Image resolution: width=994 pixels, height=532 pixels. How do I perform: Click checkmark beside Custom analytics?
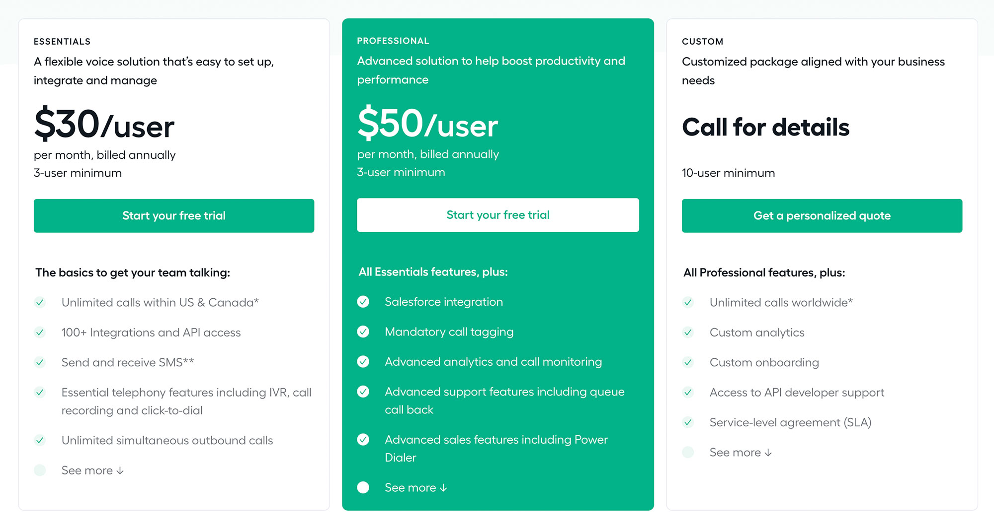tap(688, 332)
